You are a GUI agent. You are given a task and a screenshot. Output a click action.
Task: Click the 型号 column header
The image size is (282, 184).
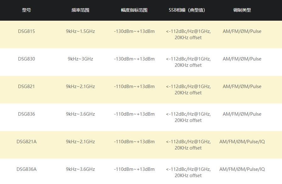(x=26, y=10)
